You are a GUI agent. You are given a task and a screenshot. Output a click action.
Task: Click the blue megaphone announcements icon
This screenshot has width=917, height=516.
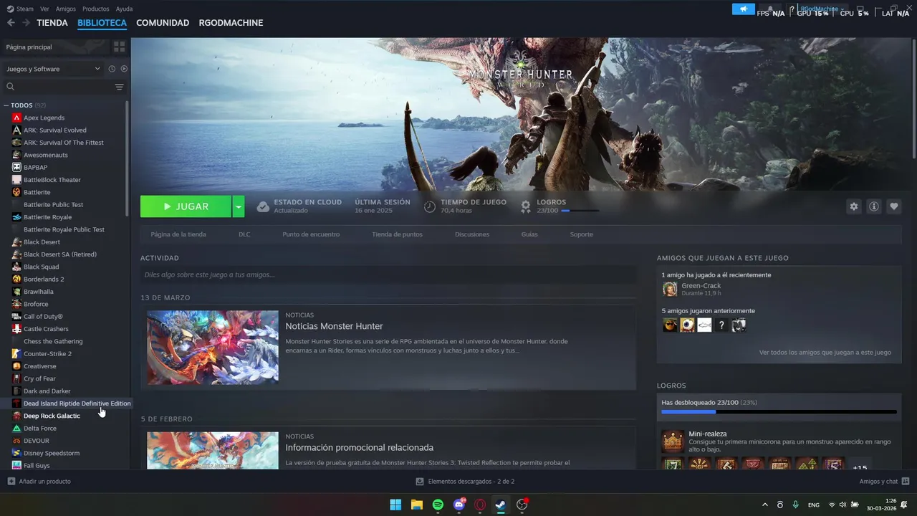click(x=743, y=9)
